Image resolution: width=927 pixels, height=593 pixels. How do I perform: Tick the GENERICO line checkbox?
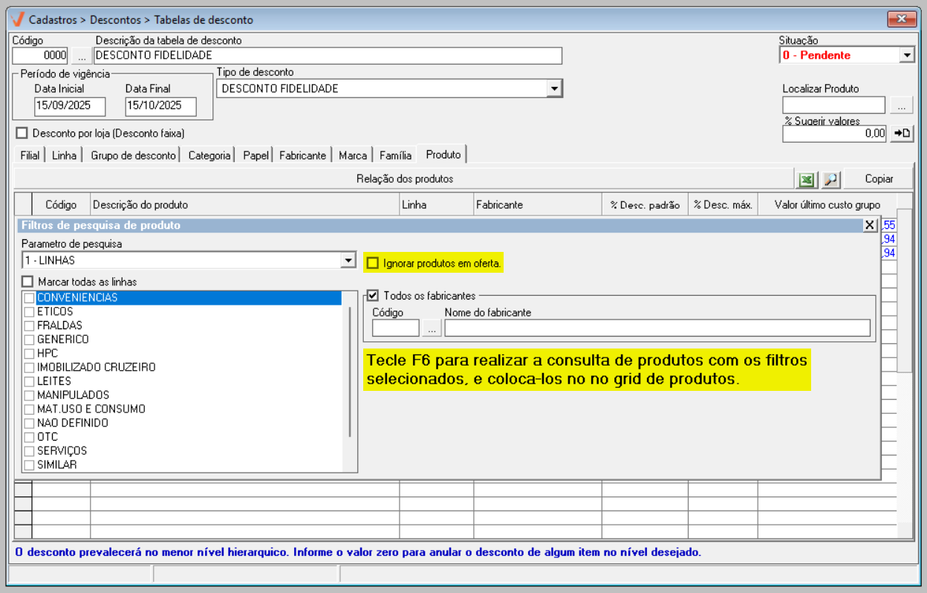[x=29, y=340]
